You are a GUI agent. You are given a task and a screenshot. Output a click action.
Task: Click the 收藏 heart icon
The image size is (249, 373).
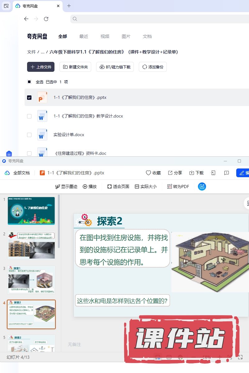[x=148, y=173]
